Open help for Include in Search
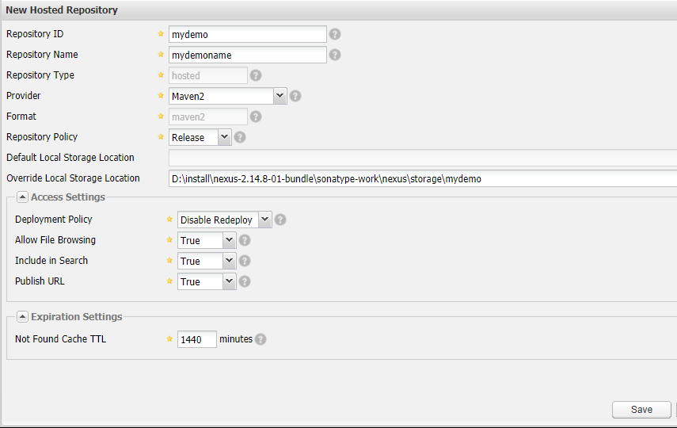The width and height of the screenshot is (677, 428). (x=245, y=261)
